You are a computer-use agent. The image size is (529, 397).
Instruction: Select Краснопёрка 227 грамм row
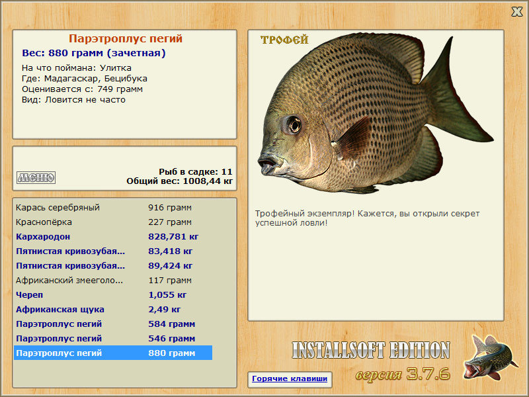pyautogui.click(x=113, y=222)
